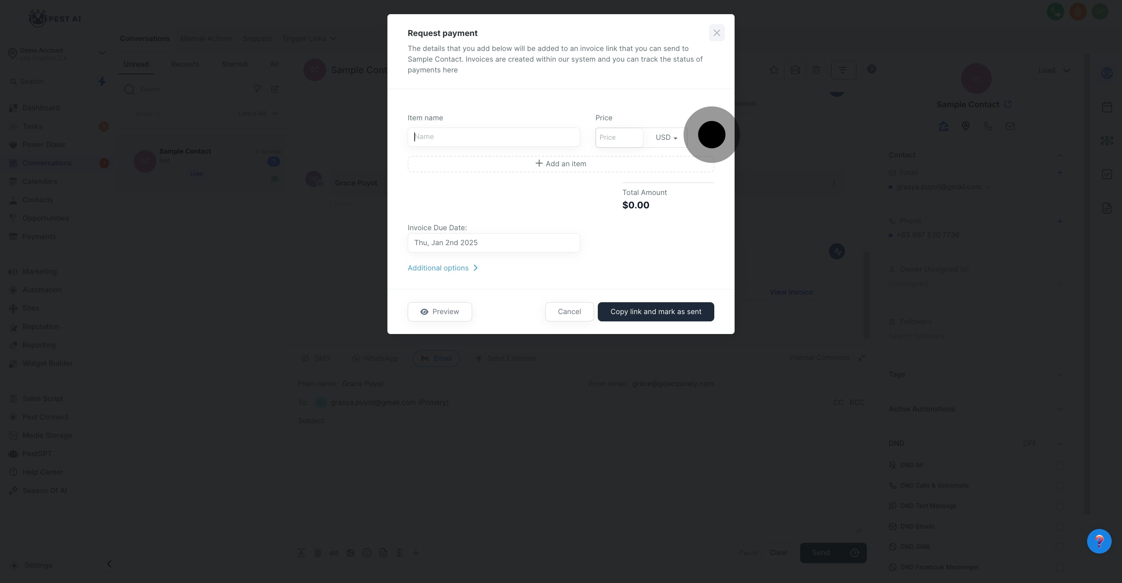The height and width of the screenshot is (583, 1122).
Task: Switch to the Recents tab
Action: (x=185, y=64)
